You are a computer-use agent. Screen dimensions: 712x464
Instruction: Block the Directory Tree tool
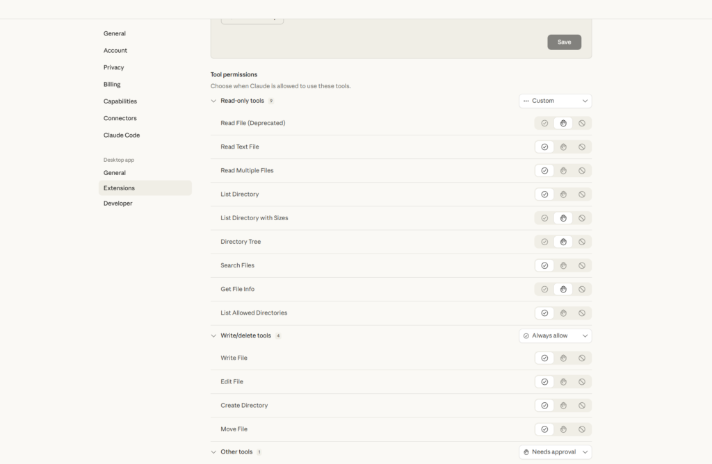[582, 242]
